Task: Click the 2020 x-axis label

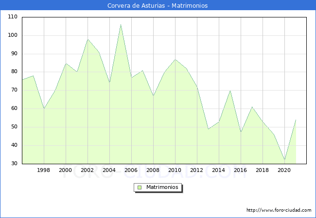Action: pyautogui.click(x=284, y=170)
